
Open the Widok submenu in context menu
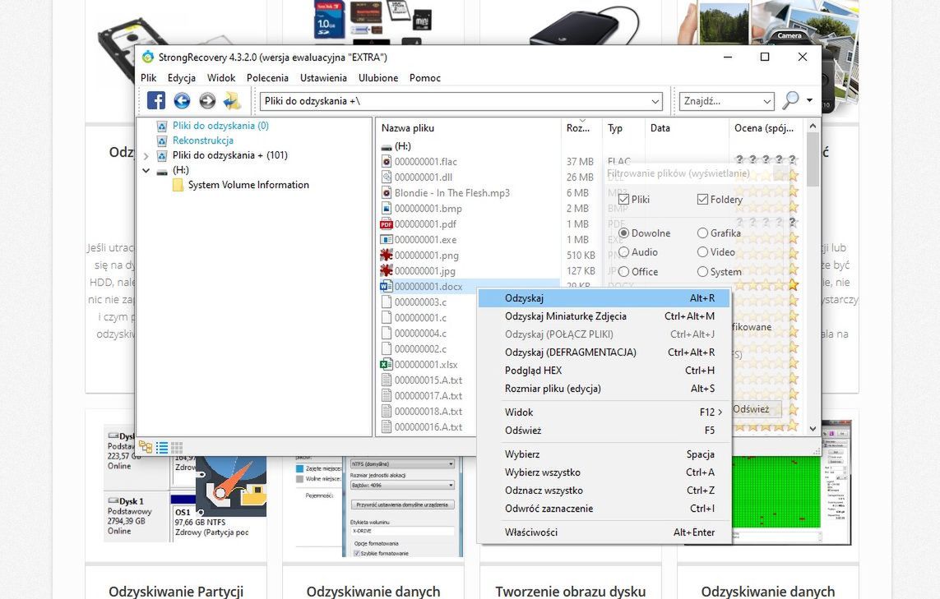(604, 412)
